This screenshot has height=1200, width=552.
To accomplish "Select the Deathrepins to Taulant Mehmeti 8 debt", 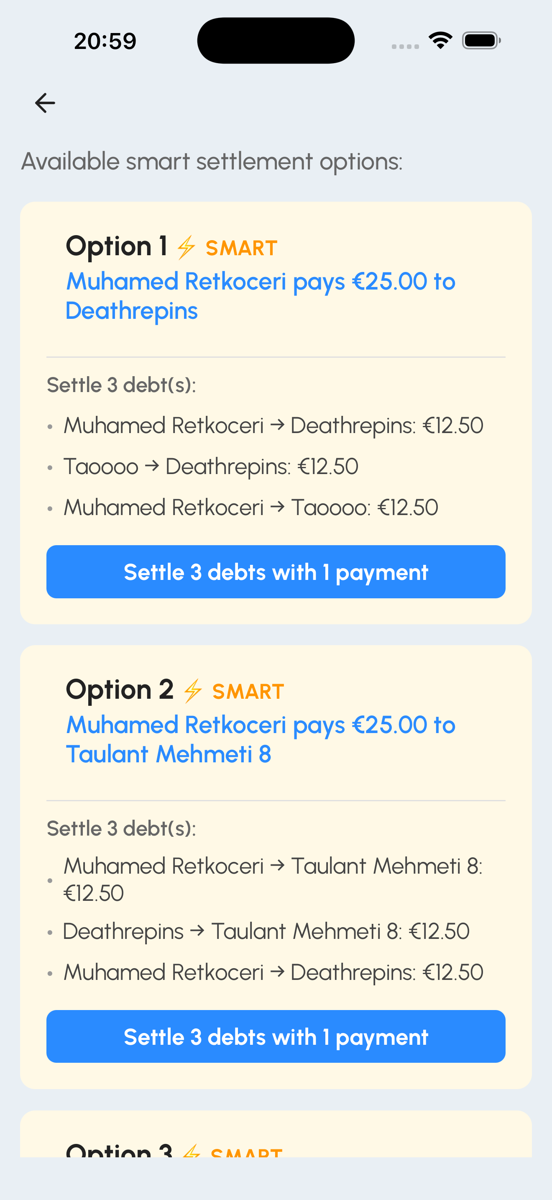I will pyautogui.click(x=266, y=930).
